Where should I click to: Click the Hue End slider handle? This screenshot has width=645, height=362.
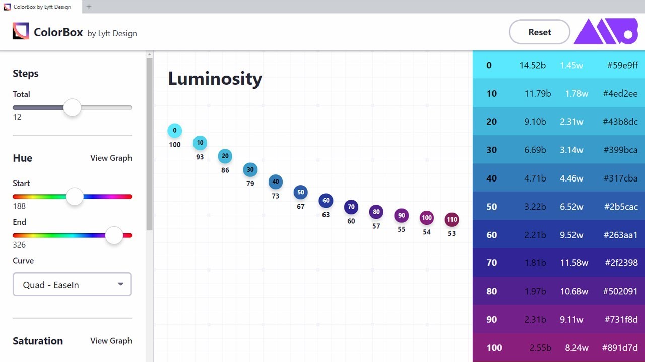114,235
